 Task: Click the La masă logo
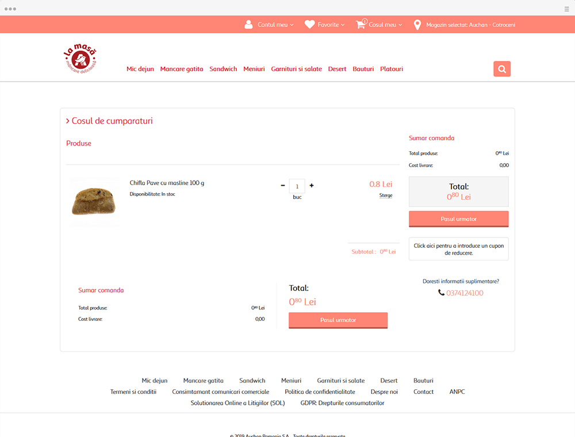click(80, 59)
